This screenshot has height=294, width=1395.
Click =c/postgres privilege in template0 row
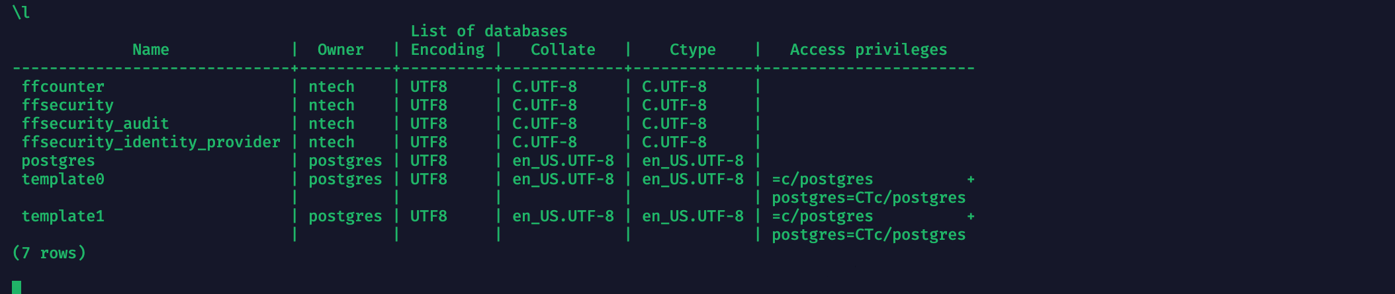822,179
